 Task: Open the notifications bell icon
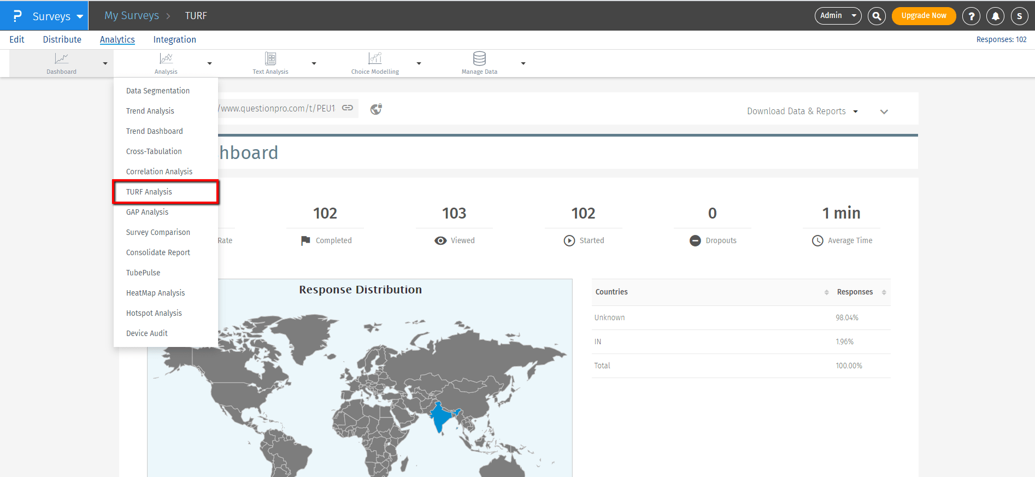point(995,16)
